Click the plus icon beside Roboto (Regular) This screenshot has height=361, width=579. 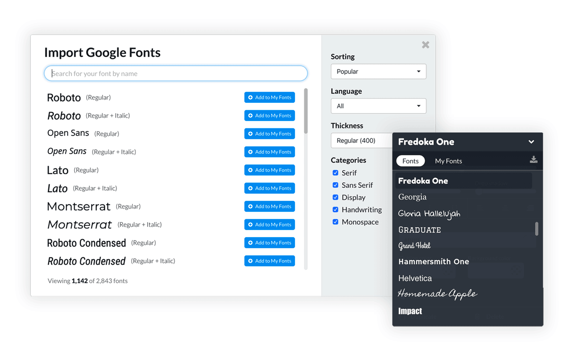pyautogui.click(x=250, y=97)
